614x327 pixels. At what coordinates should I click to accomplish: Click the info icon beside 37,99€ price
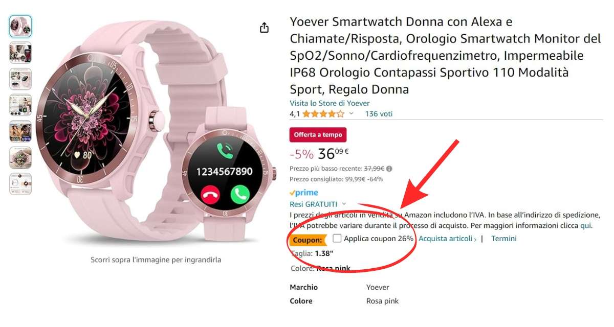pos(389,168)
